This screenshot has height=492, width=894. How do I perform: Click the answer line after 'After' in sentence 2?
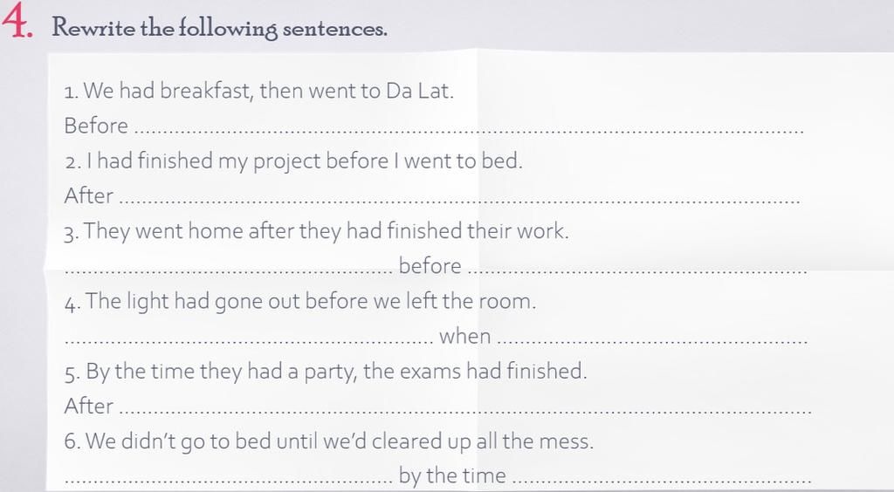click(x=462, y=202)
